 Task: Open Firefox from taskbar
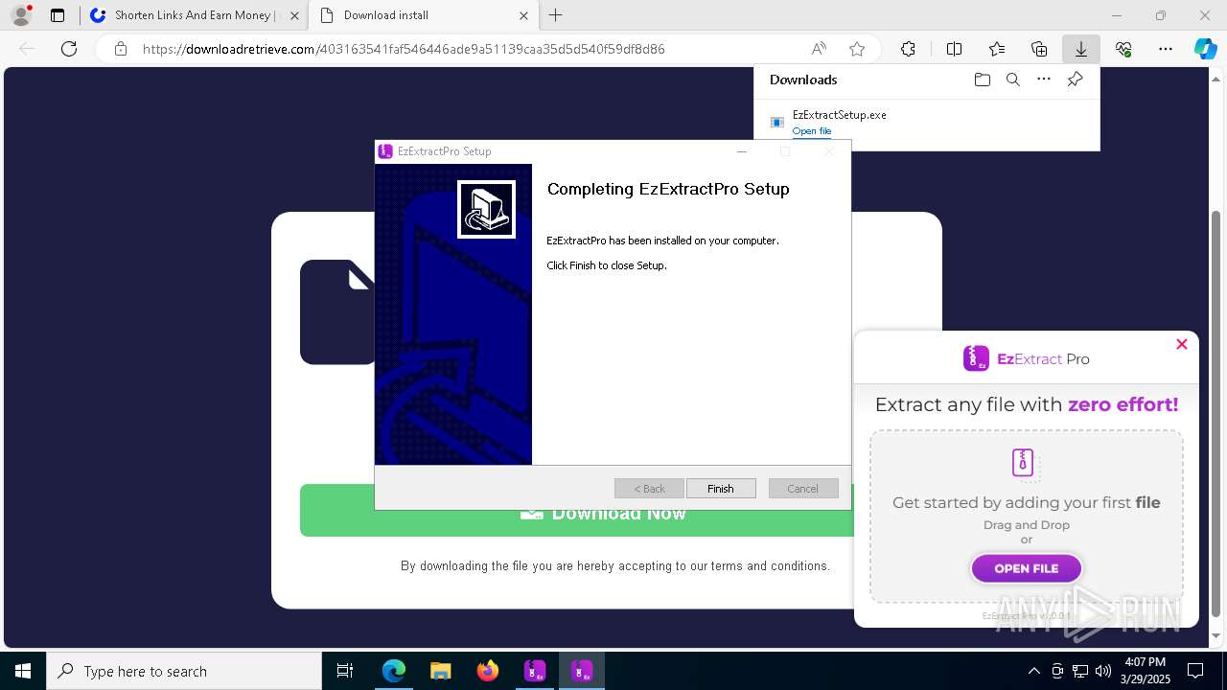pos(488,671)
